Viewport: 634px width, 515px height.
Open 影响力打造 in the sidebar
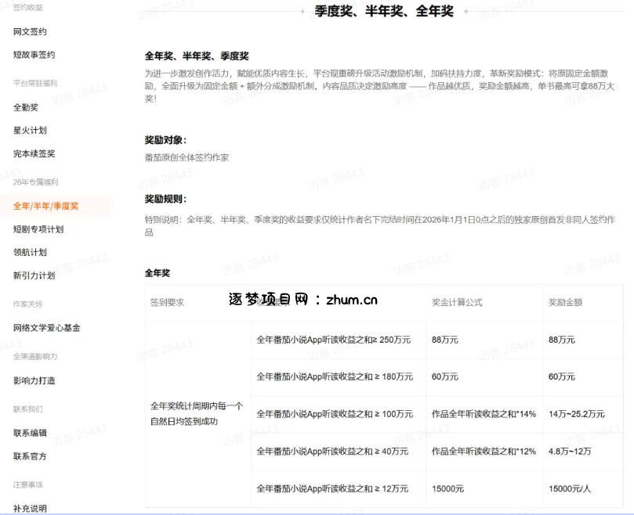[x=34, y=380]
